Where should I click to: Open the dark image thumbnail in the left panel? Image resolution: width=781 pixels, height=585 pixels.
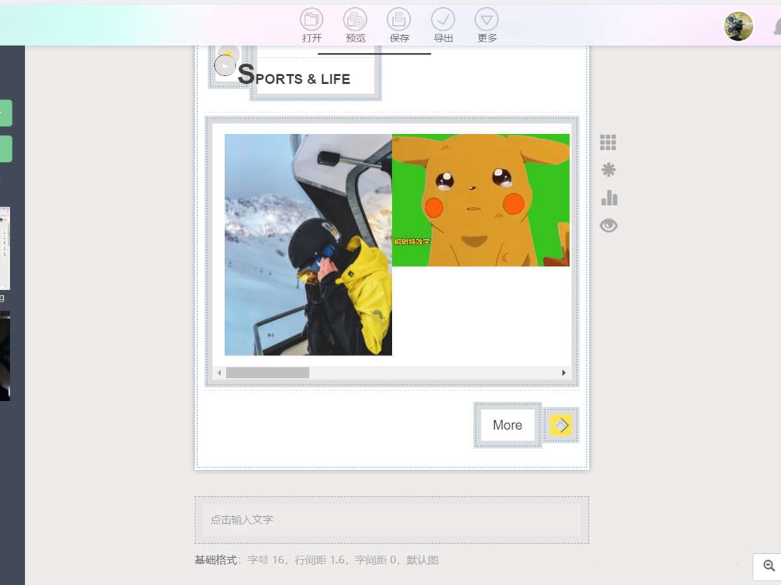[x=5, y=356]
